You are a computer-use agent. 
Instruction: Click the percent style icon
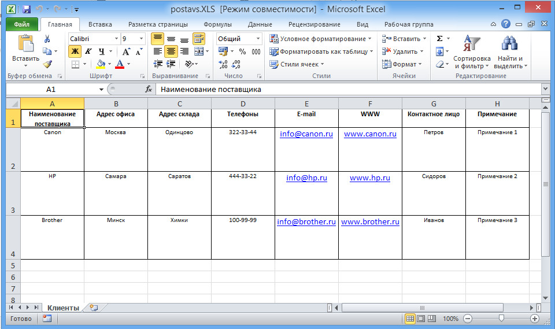(x=242, y=51)
